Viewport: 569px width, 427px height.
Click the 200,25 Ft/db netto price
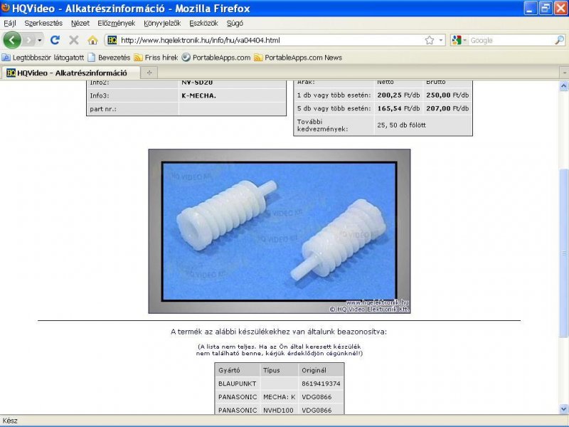click(398, 95)
